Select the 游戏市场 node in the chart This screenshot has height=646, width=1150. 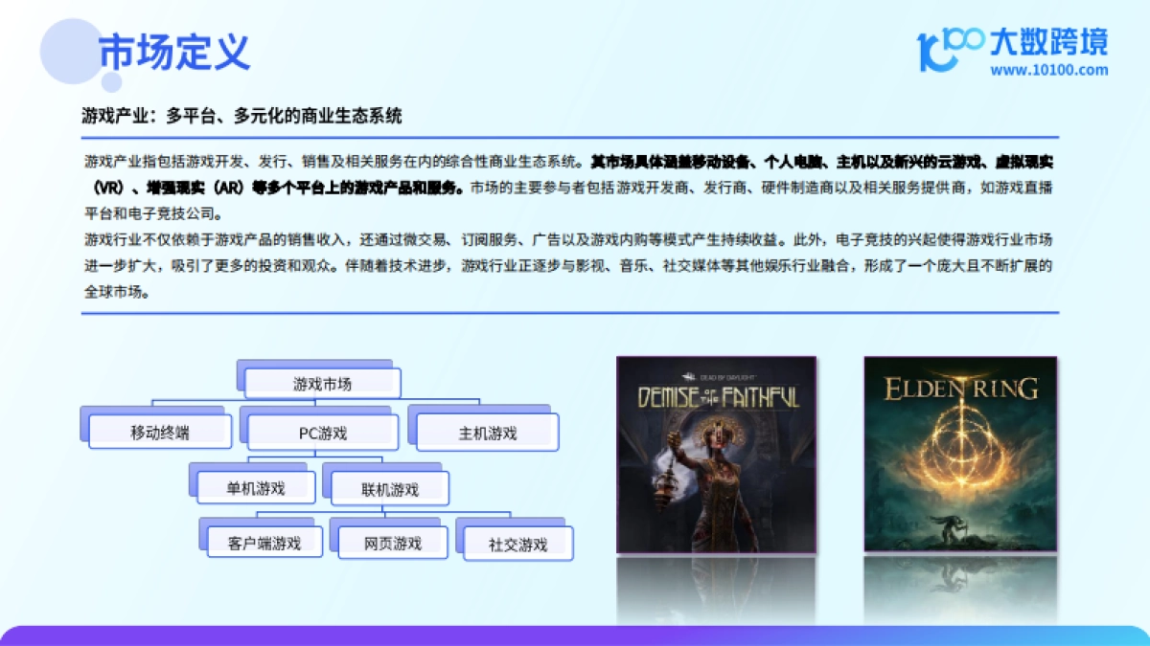(x=323, y=382)
